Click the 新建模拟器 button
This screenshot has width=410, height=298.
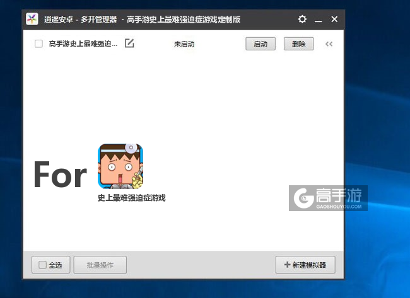click(x=305, y=265)
